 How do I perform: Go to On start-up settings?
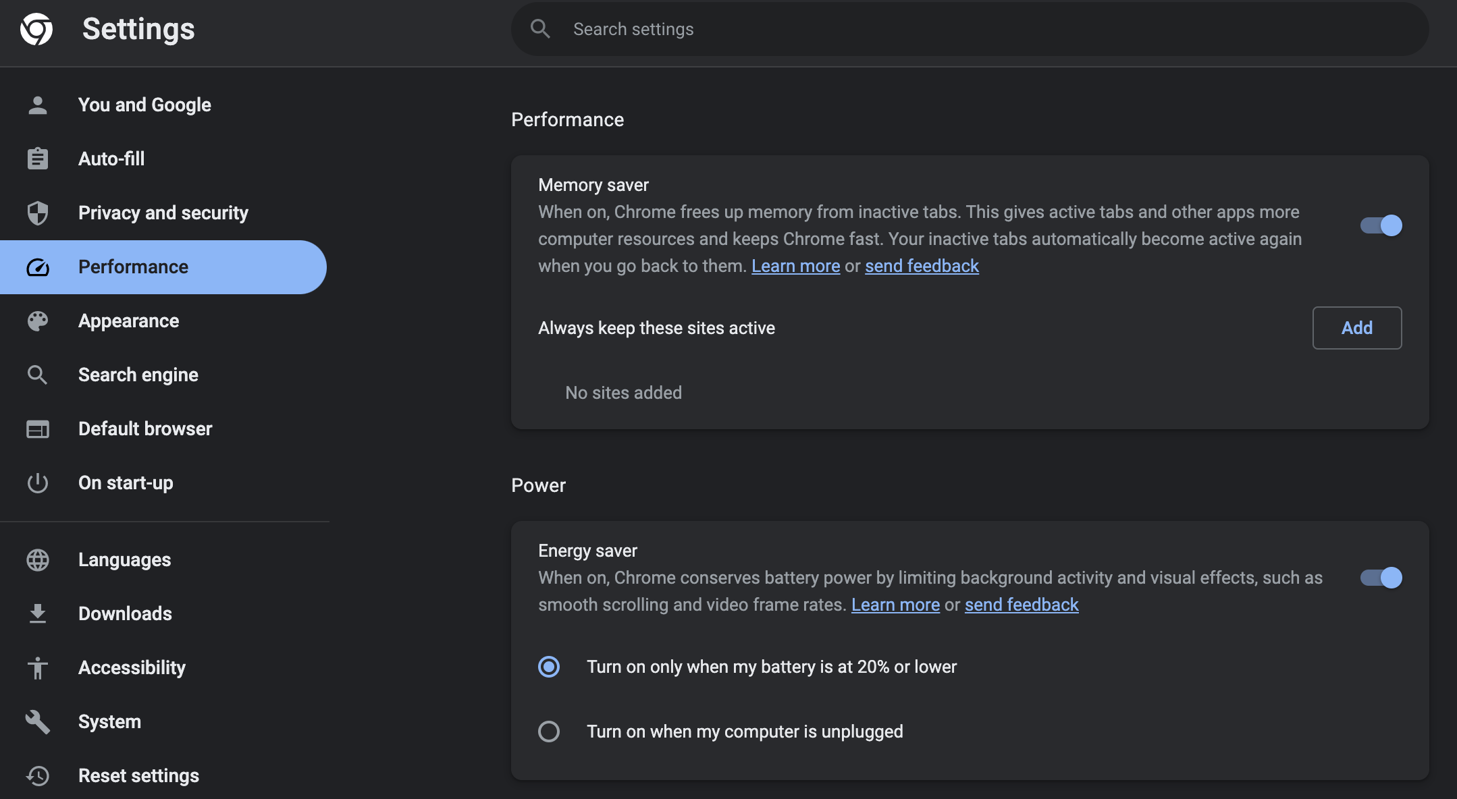[x=163, y=483]
